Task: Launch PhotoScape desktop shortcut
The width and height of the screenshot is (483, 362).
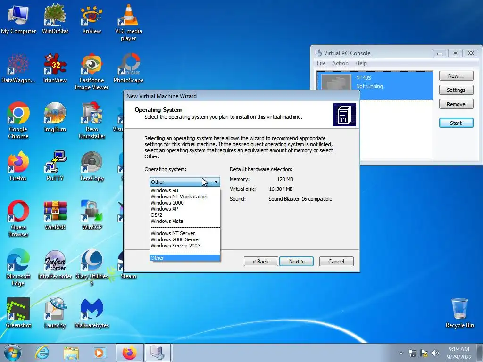Action: coord(128,68)
